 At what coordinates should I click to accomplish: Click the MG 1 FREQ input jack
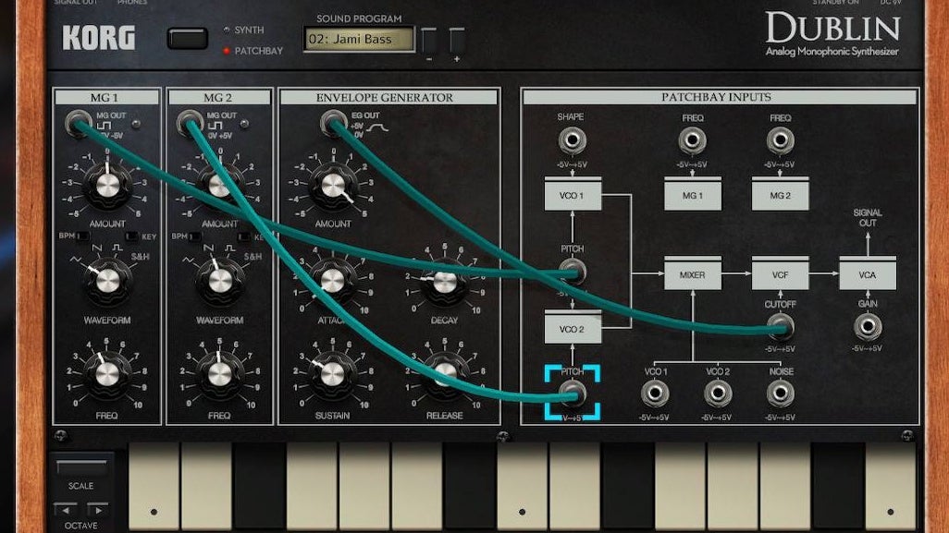click(693, 140)
